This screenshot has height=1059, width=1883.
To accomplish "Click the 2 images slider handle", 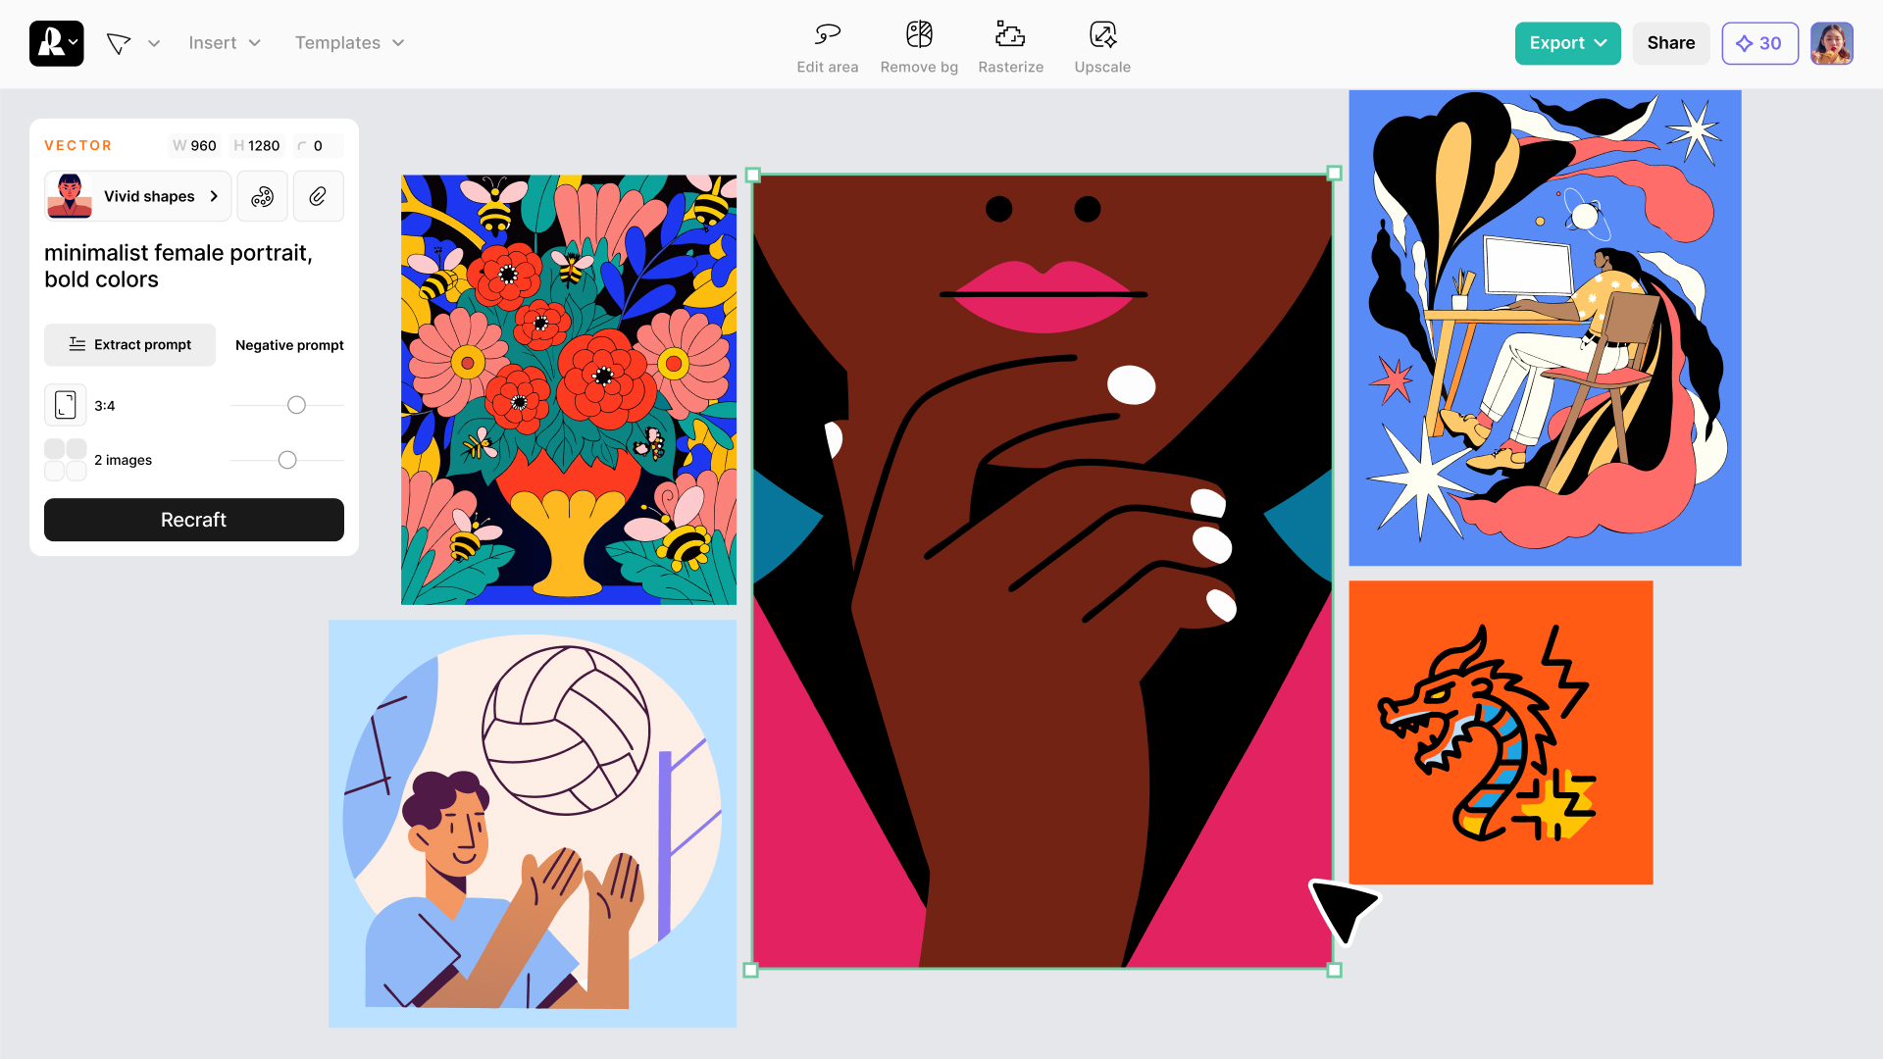I will point(287,460).
